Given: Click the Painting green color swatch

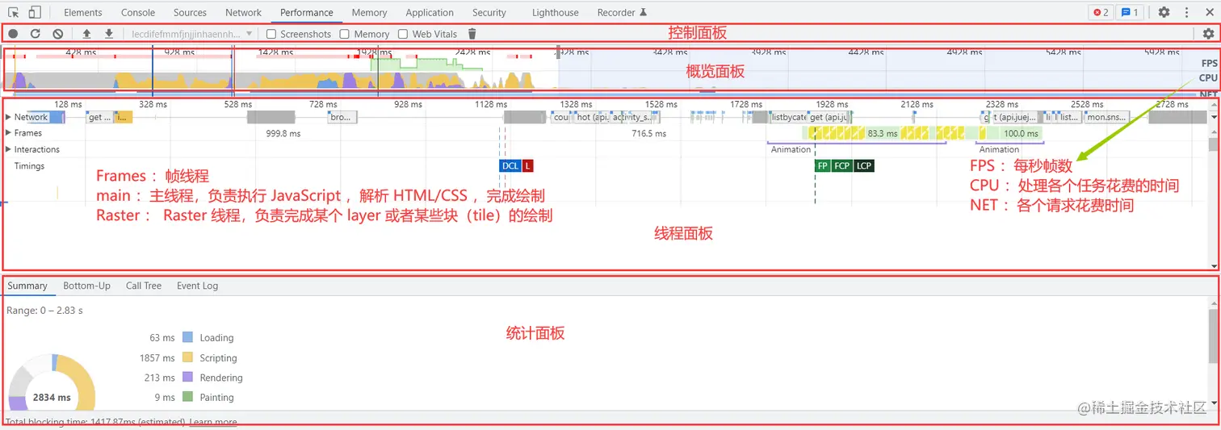Looking at the screenshot, I should 187,397.
